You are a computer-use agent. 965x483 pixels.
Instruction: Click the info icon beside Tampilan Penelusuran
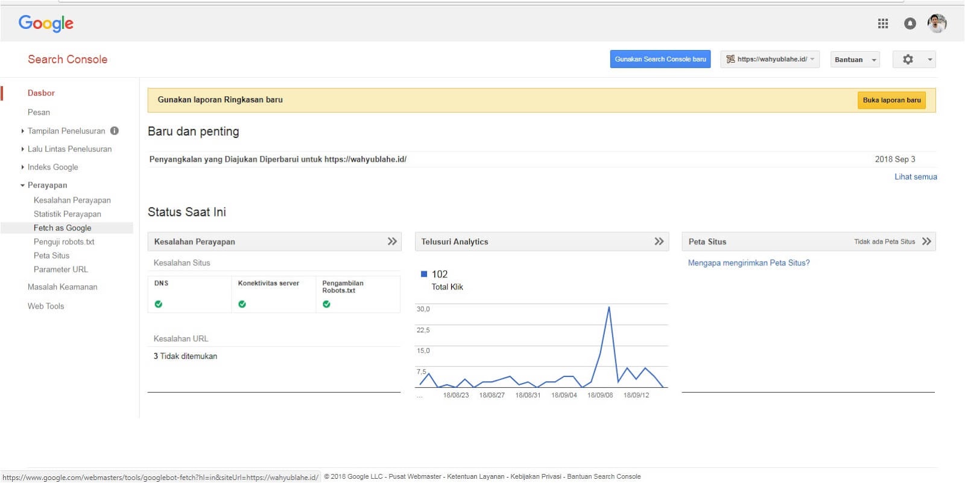115,131
